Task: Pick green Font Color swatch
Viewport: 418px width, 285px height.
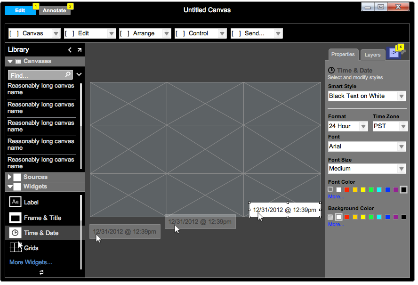Action: tap(371, 190)
